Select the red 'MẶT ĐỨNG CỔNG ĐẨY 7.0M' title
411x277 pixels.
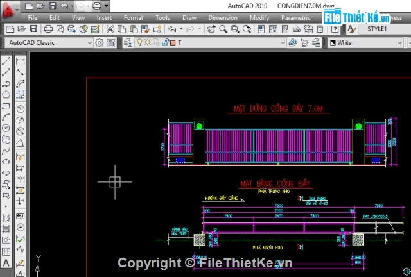278,108
